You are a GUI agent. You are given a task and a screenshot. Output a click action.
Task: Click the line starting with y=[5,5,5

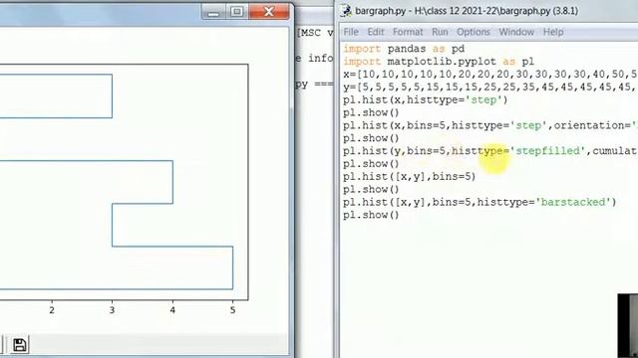point(490,88)
